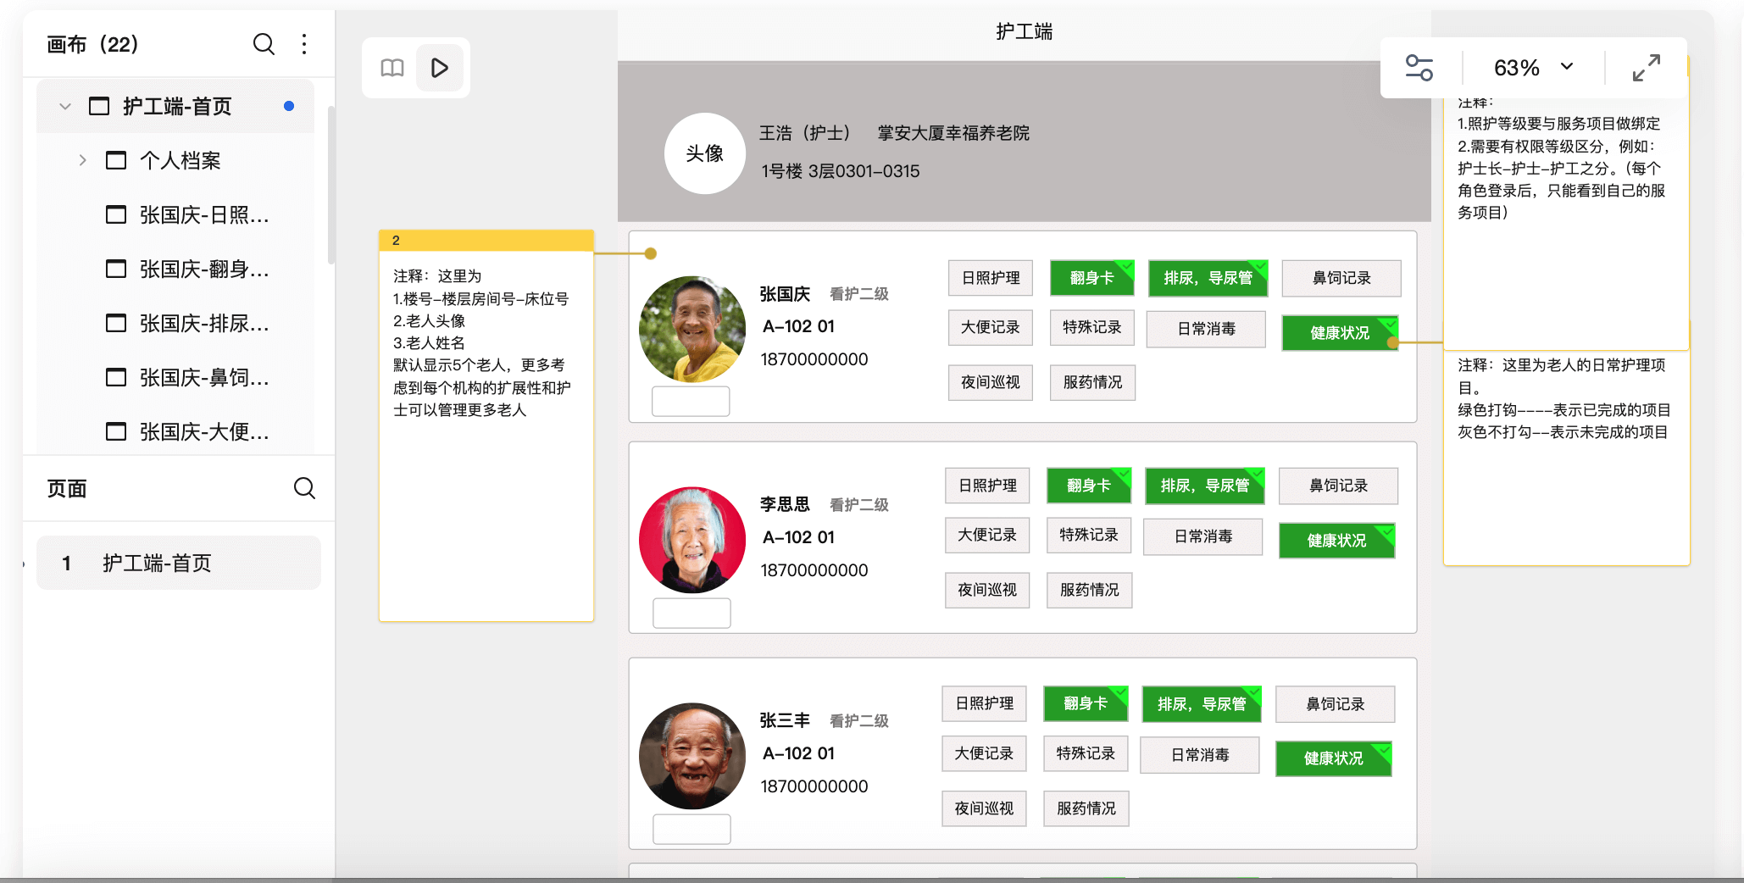The image size is (1744, 883).
Task: Search pages in the 页面 panel
Action: pos(304,488)
